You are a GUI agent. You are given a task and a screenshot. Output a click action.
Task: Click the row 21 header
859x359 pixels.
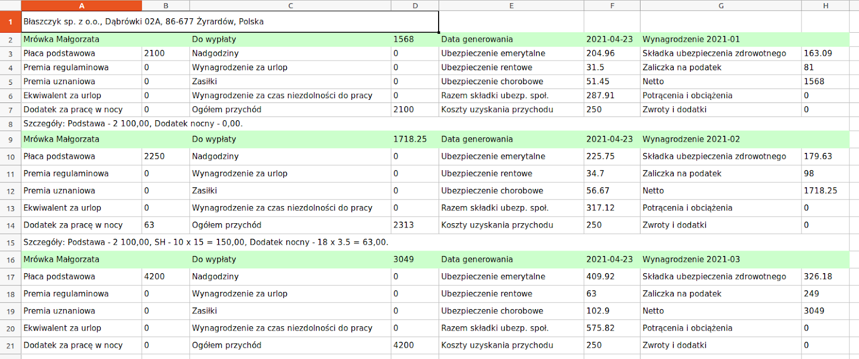pos(10,346)
